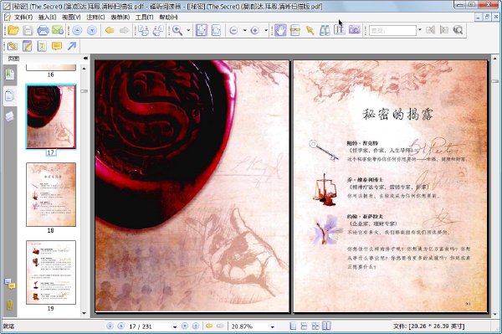Toggle the fit page view icon
Viewport: 502px width, 334px height.
point(202,30)
